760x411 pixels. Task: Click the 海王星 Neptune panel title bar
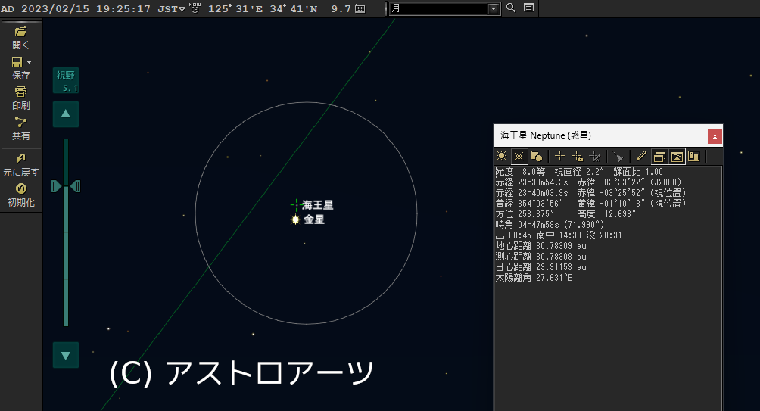[600, 135]
